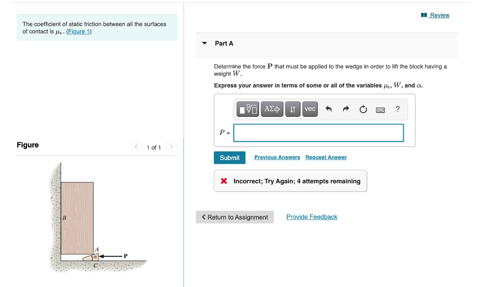Undo the last answer edit
Image resolution: width=477 pixels, height=287 pixels.
click(328, 109)
